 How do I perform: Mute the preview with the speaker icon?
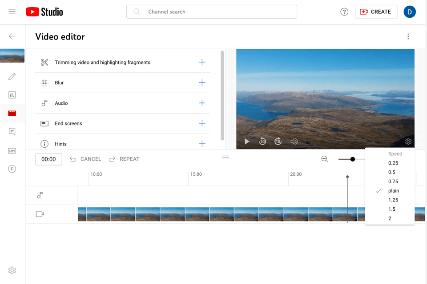pyautogui.click(x=294, y=141)
